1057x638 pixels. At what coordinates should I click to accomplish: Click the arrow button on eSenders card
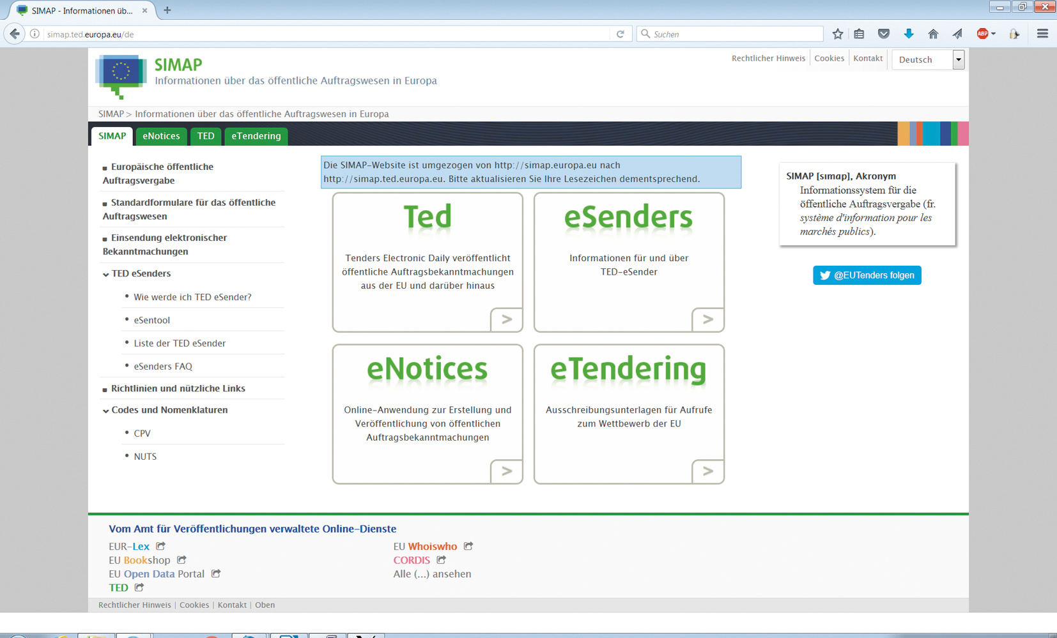click(708, 319)
